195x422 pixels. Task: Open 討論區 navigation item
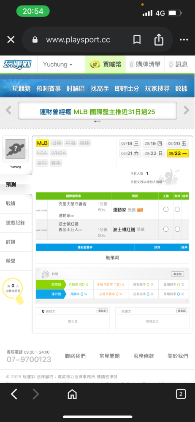pos(76,89)
